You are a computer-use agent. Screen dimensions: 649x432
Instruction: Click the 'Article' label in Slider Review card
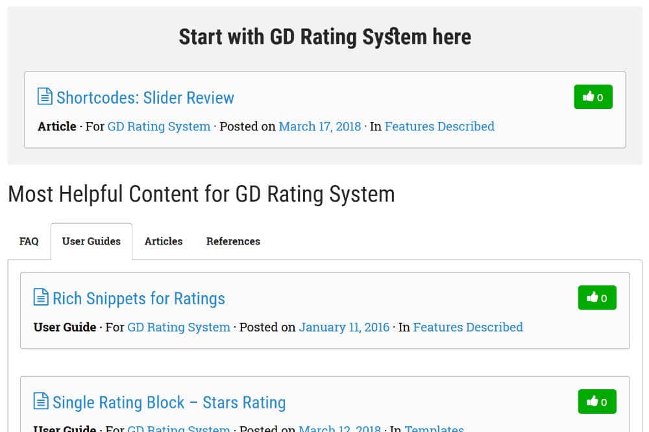coord(57,126)
